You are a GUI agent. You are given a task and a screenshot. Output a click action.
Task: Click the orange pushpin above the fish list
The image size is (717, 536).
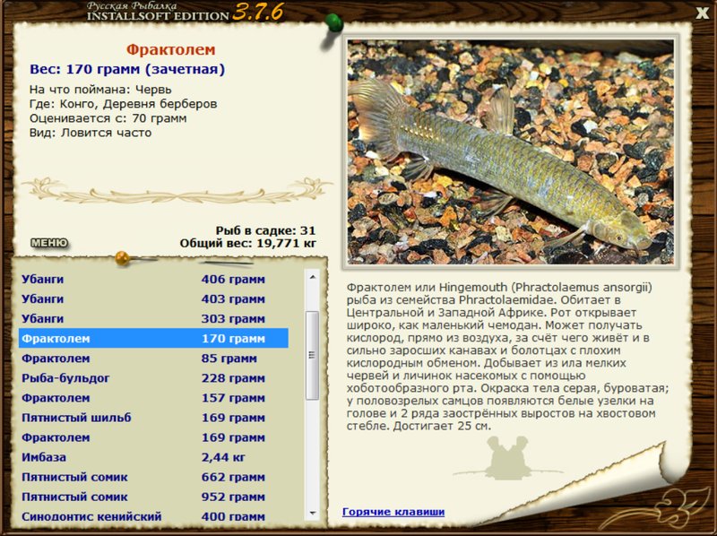(x=123, y=258)
